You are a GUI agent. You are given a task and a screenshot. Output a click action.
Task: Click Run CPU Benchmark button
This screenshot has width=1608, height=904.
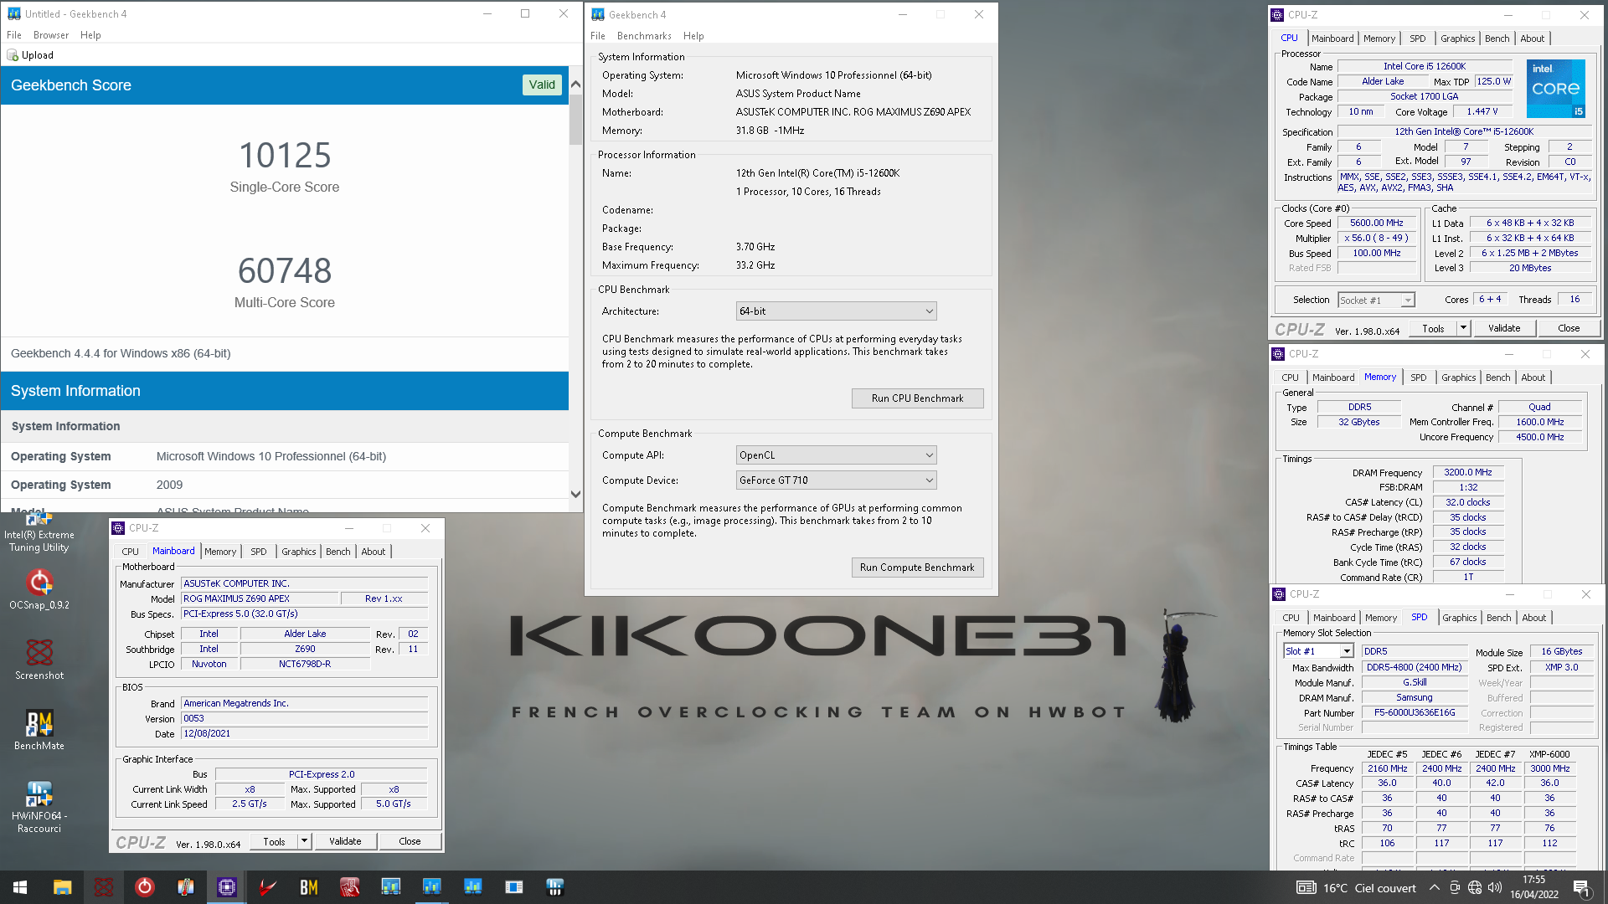pos(917,398)
